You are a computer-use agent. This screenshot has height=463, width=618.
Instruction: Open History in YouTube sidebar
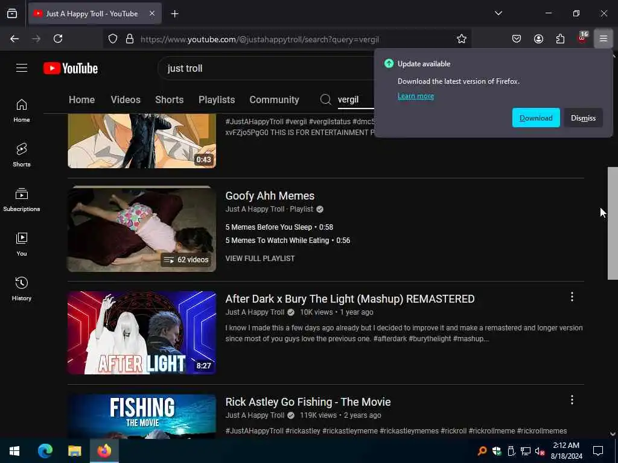tap(22, 289)
